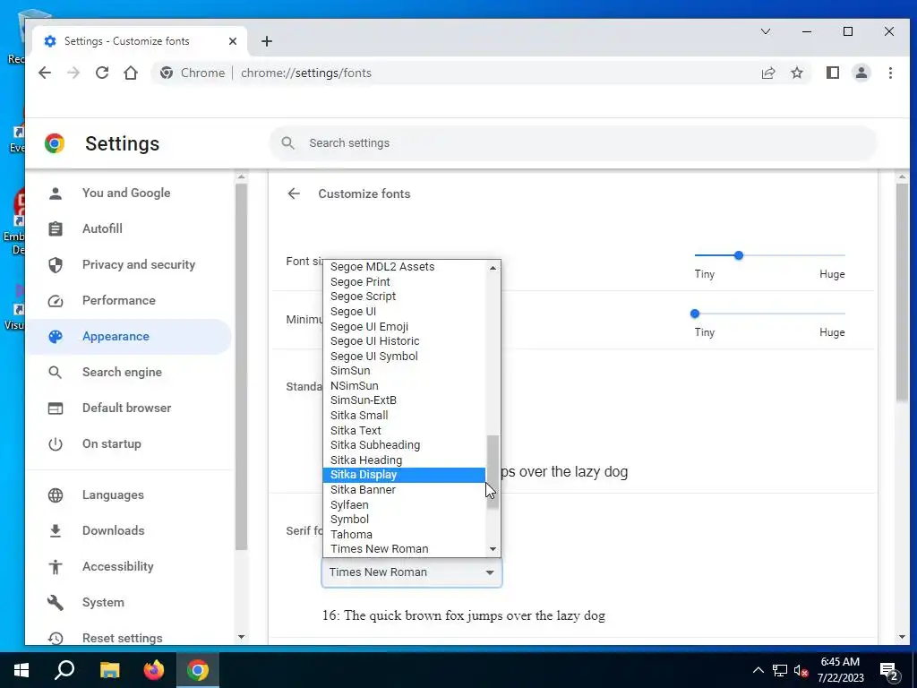Click font list scroll-down arrow

[x=493, y=549]
